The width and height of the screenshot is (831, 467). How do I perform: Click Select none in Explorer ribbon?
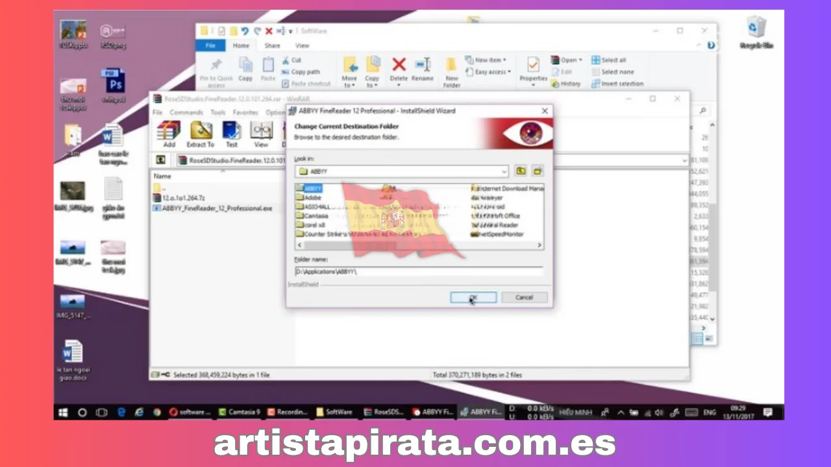[x=612, y=72]
